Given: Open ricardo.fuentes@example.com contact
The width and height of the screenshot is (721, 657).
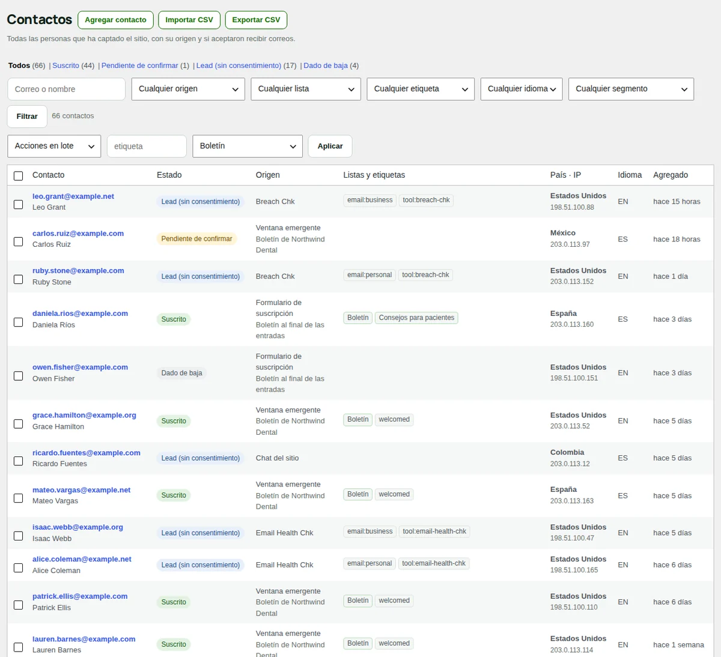Looking at the screenshot, I should 87,453.
